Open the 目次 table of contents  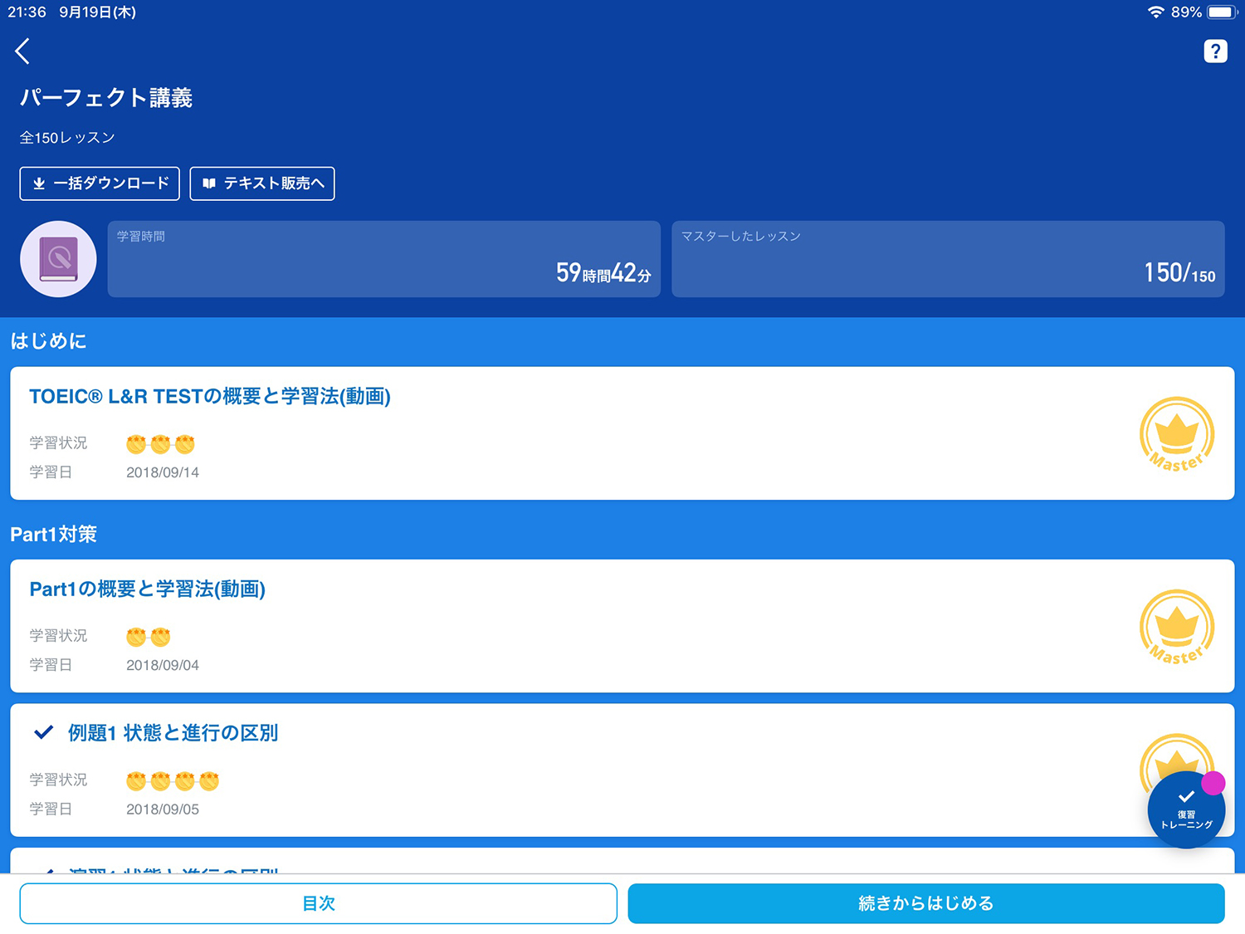[318, 903]
